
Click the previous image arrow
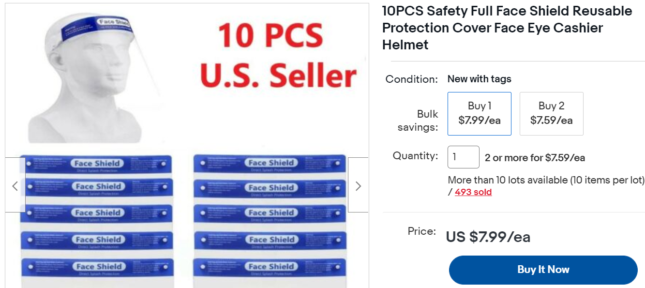tap(15, 185)
